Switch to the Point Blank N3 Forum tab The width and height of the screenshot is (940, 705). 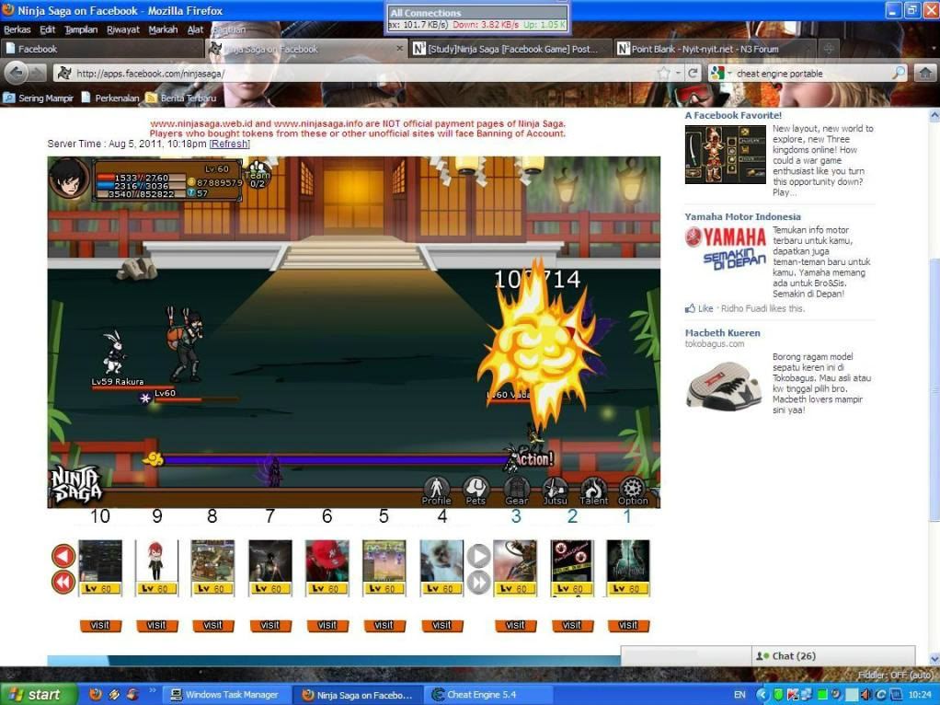point(714,49)
